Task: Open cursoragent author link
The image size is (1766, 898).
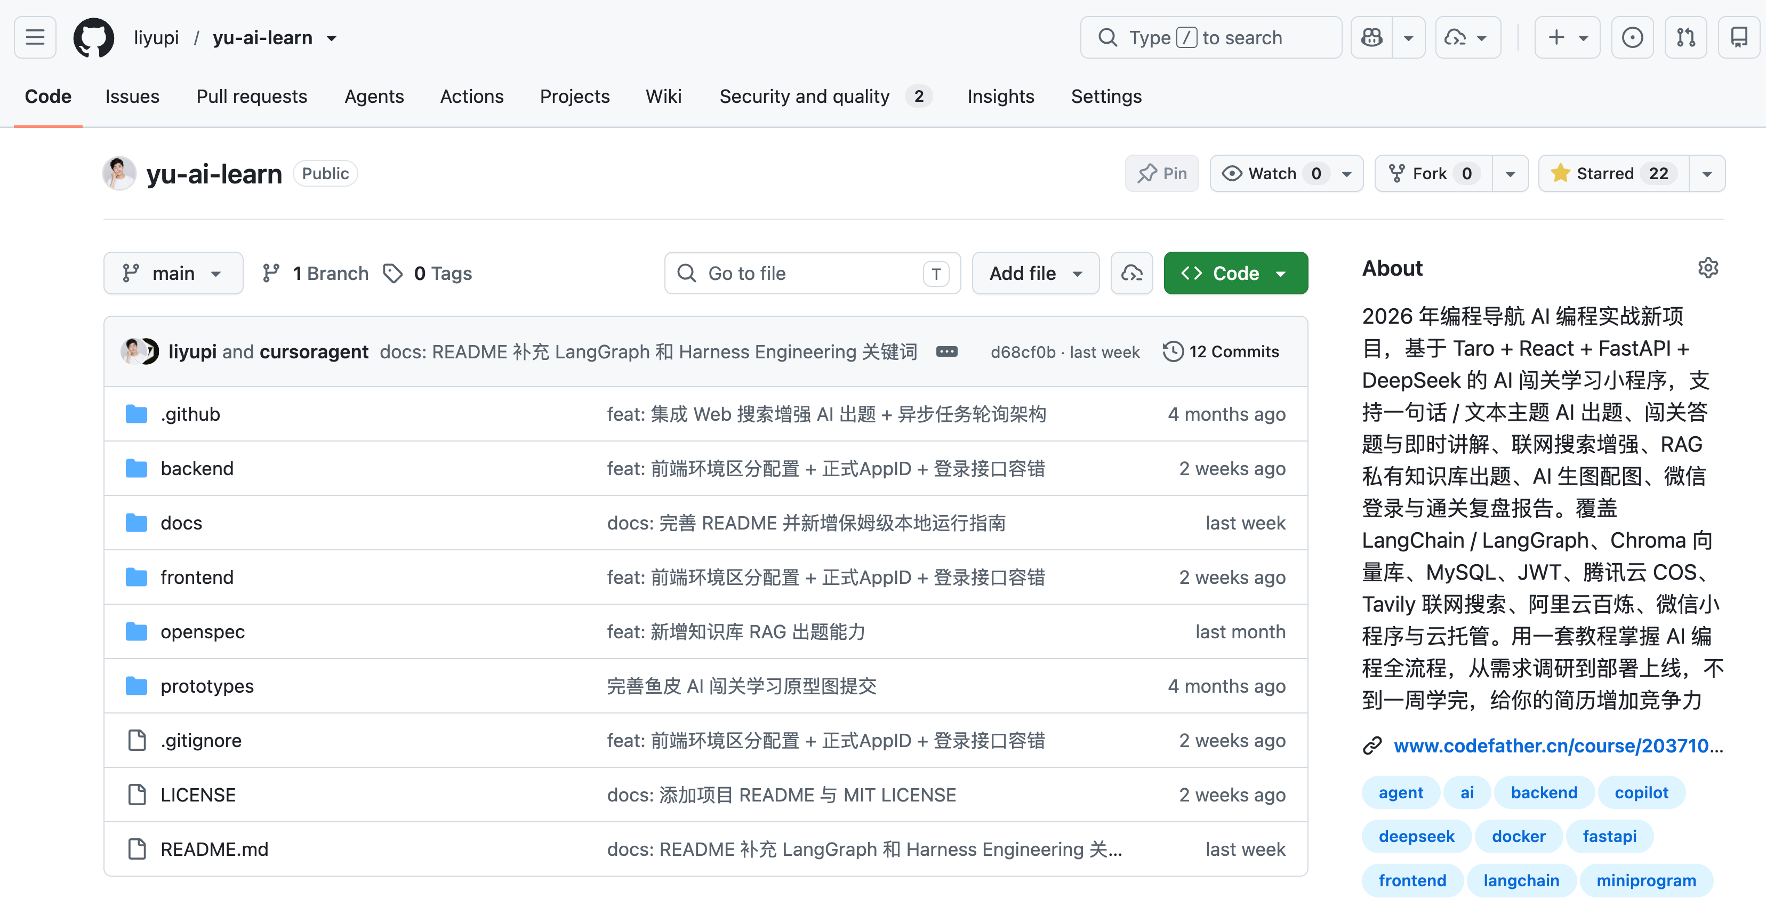Action: [x=314, y=351]
